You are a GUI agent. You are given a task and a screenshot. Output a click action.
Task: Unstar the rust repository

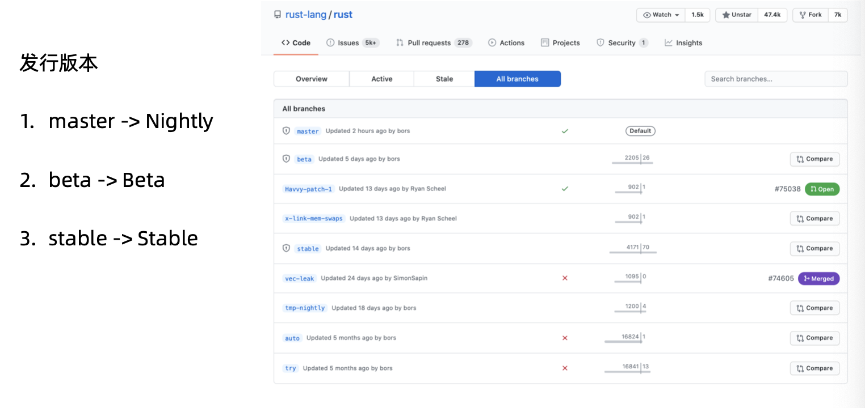point(737,15)
